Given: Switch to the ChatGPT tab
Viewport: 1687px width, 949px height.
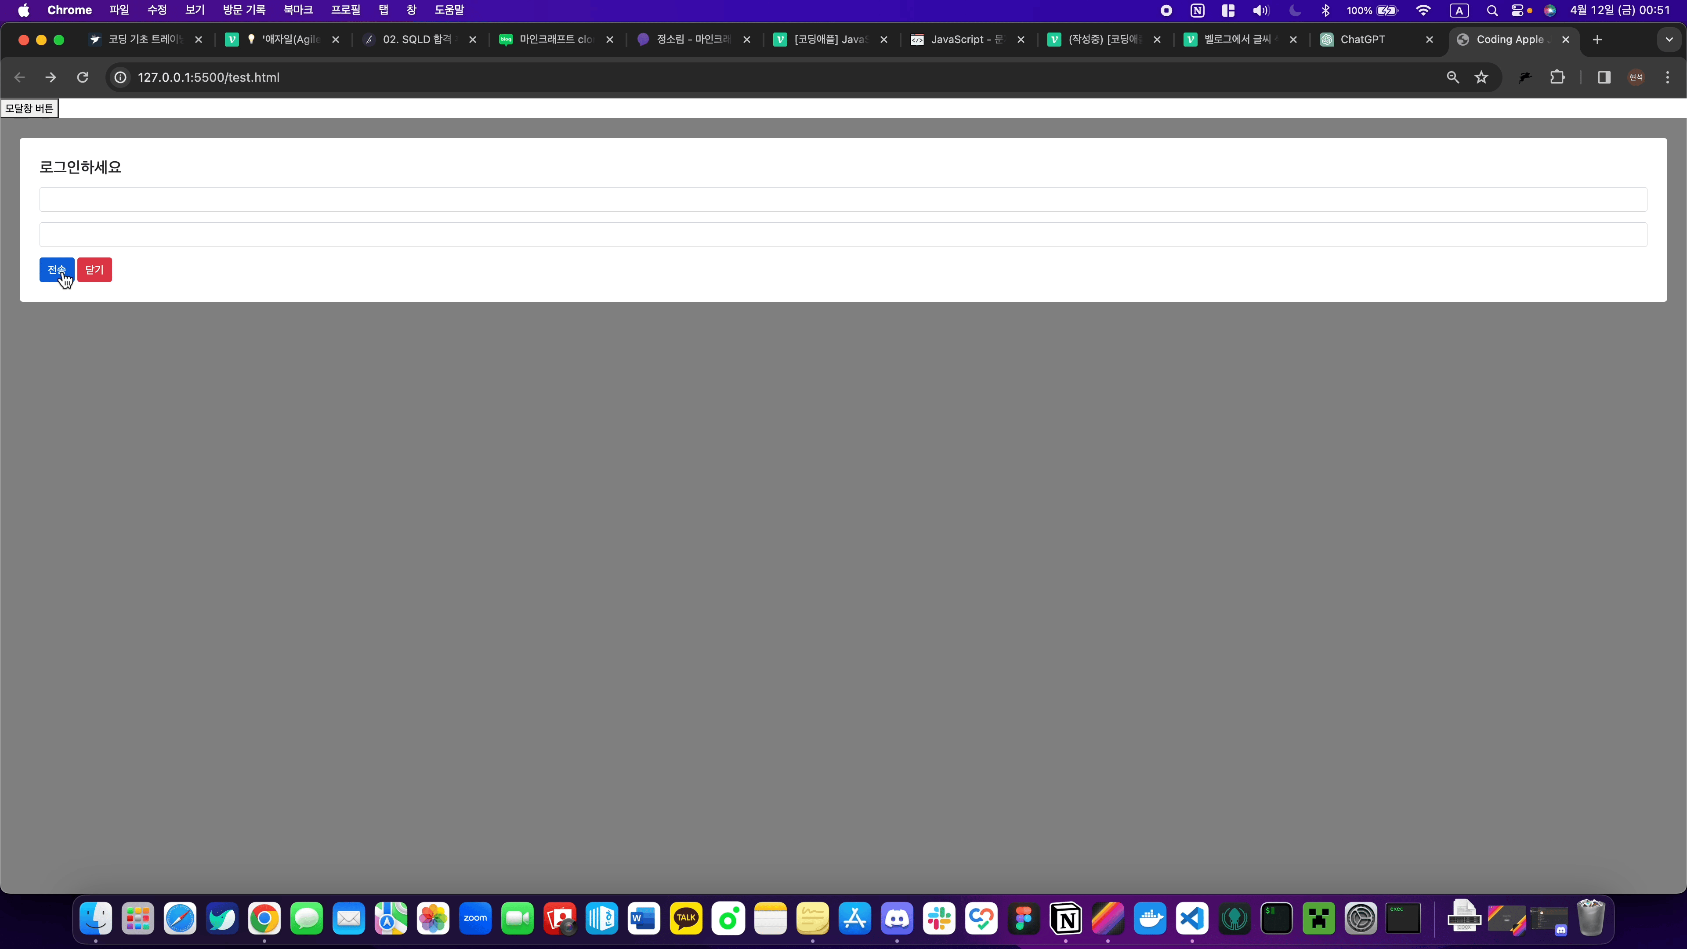Looking at the screenshot, I should 1362,39.
